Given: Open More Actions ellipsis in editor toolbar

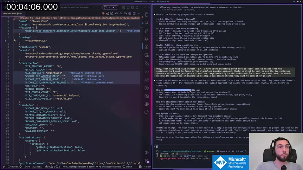Looking at the screenshot, I should [139, 13].
